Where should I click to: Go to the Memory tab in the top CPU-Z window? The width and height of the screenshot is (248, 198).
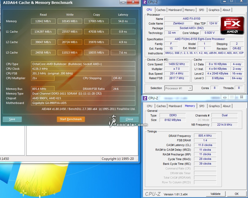click(x=190, y=10)
